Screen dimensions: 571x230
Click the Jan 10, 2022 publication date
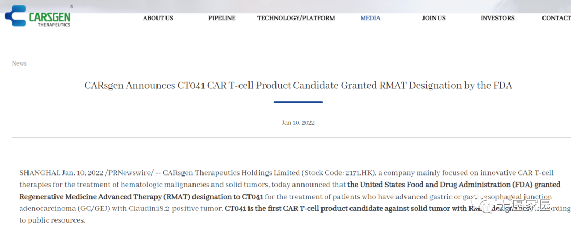298,123
